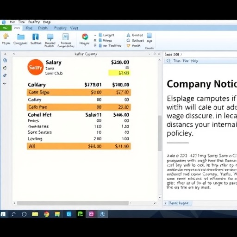Click the colorful Chrome-like ribbon icon
Screen dimensions: 237x237
pyautogui.click(x=85, y=37)
